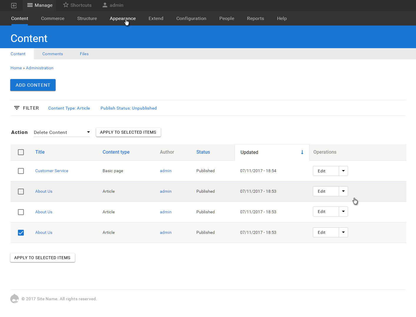Viewport: 416px width, 317px height.
Task: Open the admin user account menu
Action: point(113,5)
